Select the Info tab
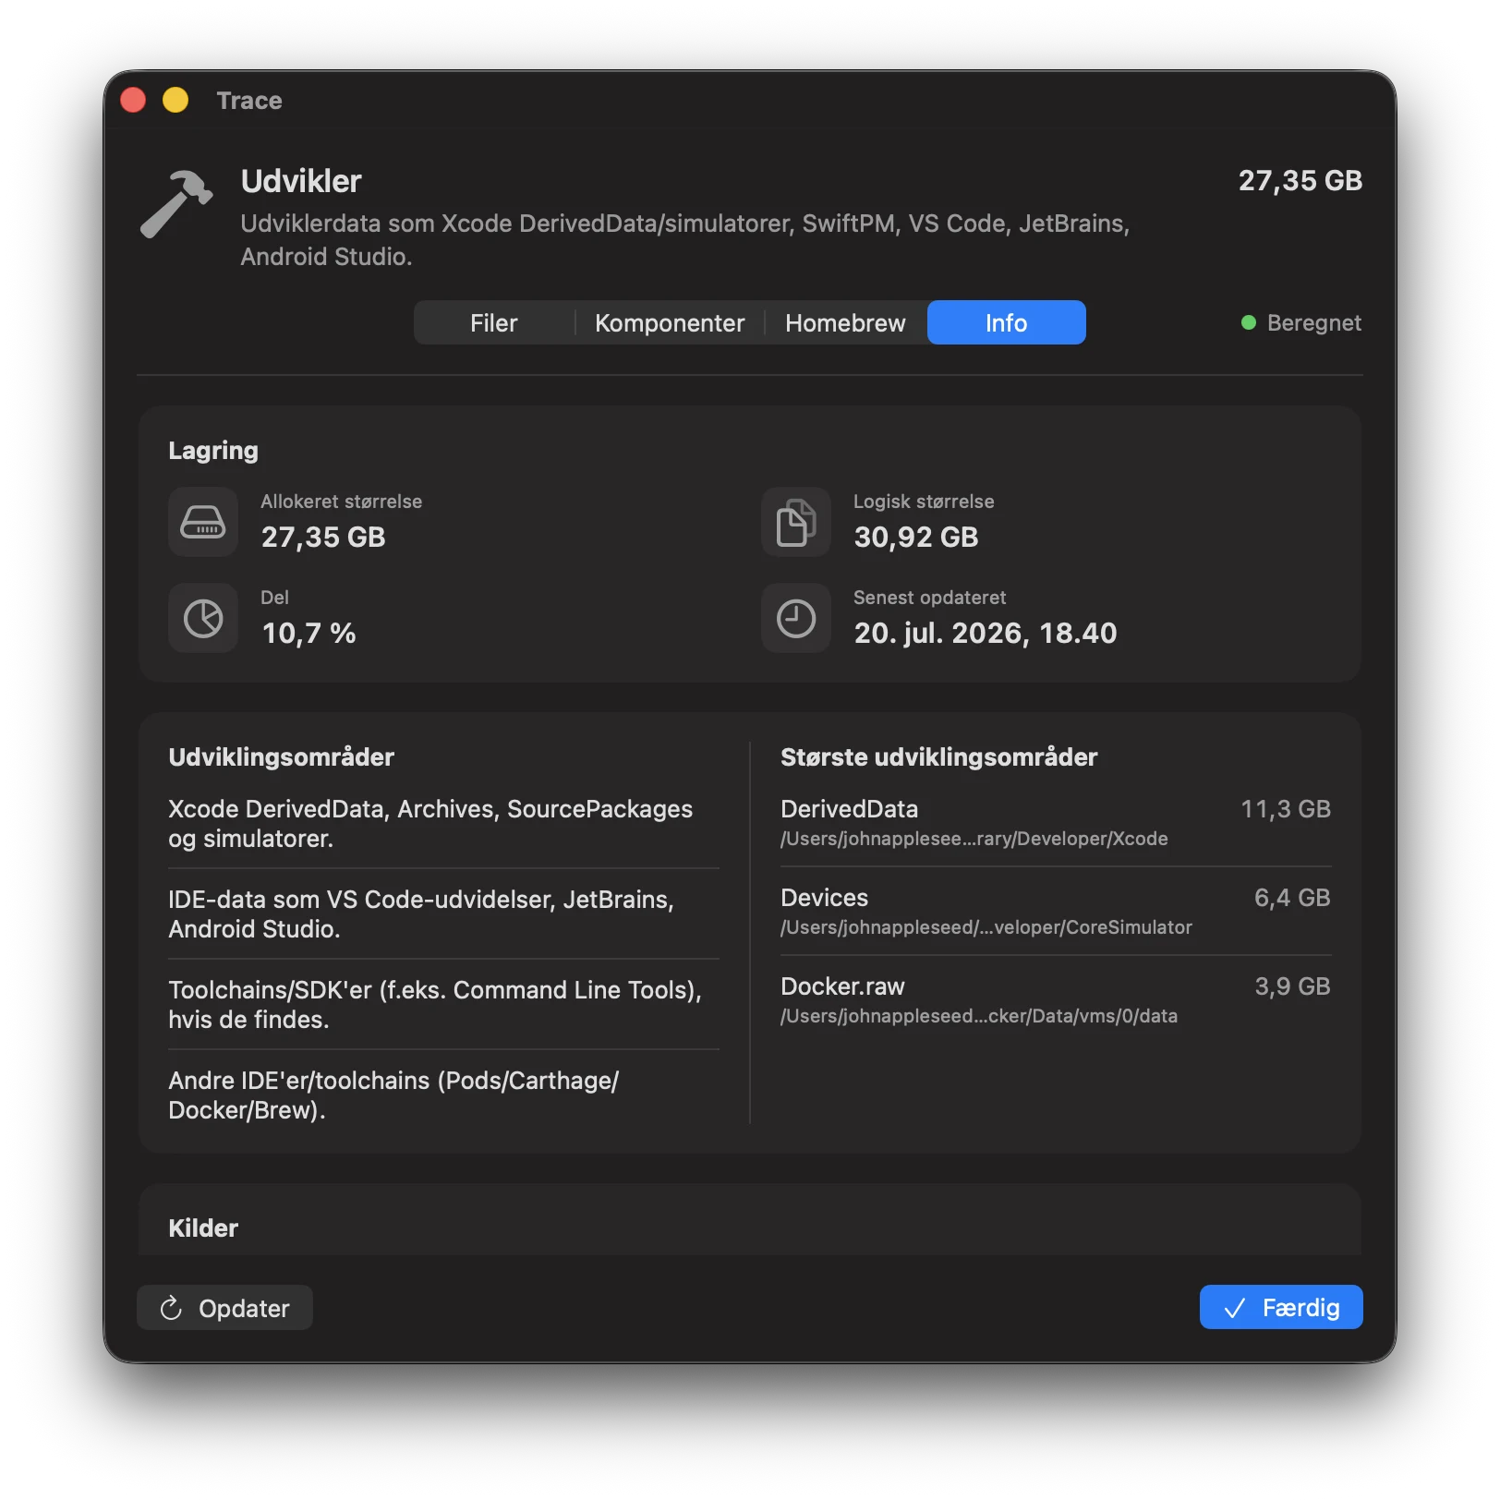The width and height of the screenshot is (1500, 1500). tap(1007, 322)
